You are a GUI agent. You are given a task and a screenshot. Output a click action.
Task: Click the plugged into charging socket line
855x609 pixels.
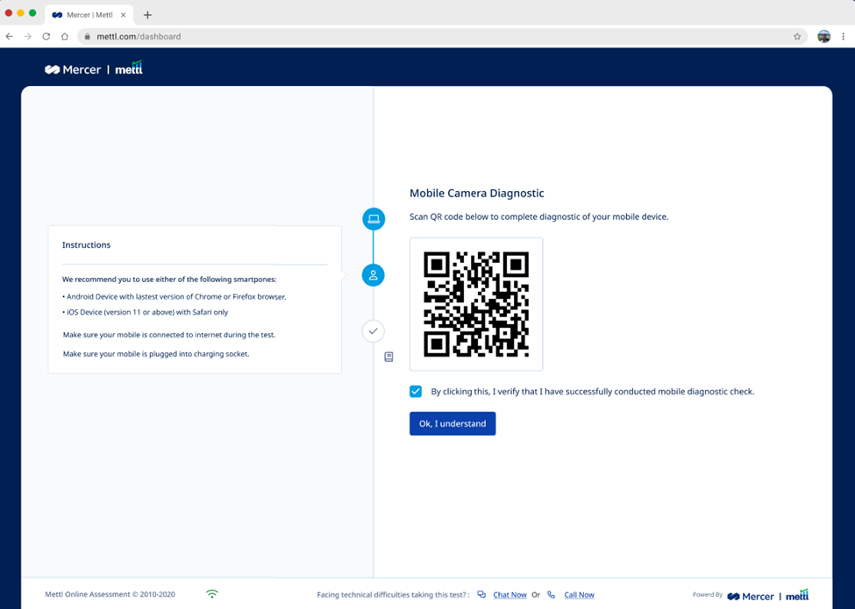[156, 353]
